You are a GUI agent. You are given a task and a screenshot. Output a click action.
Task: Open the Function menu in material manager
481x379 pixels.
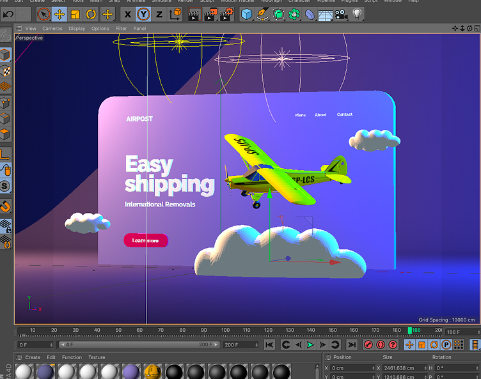[x=72, y=357]
